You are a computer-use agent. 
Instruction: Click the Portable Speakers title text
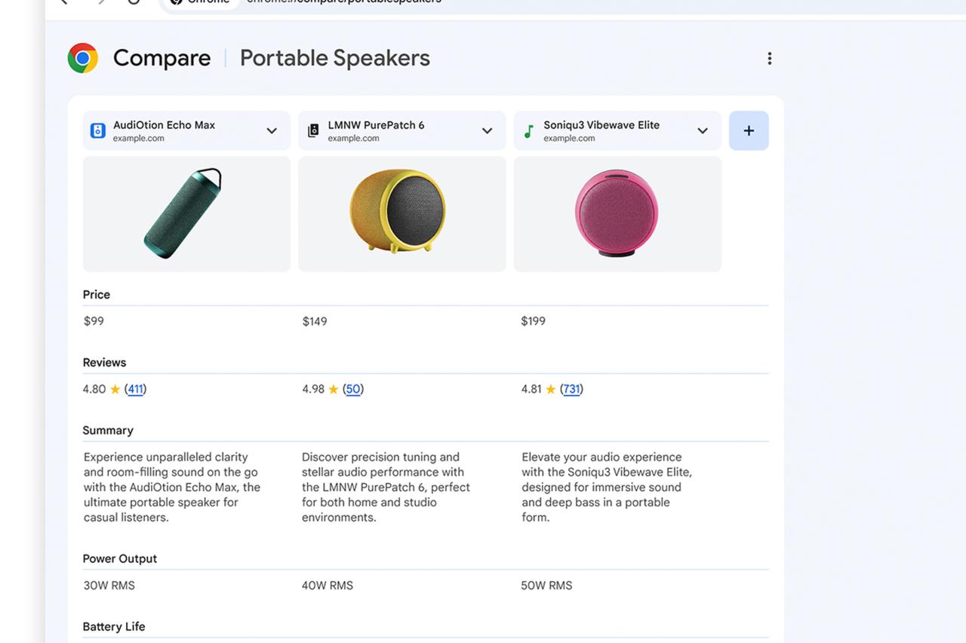[334, 58]
